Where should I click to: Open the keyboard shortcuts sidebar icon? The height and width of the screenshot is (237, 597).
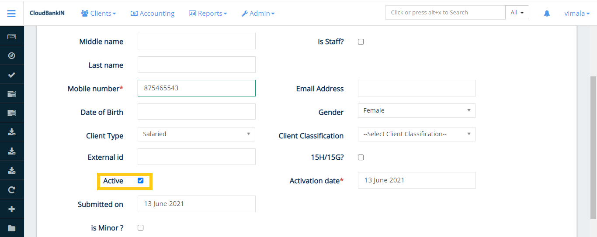coord(12,37)
